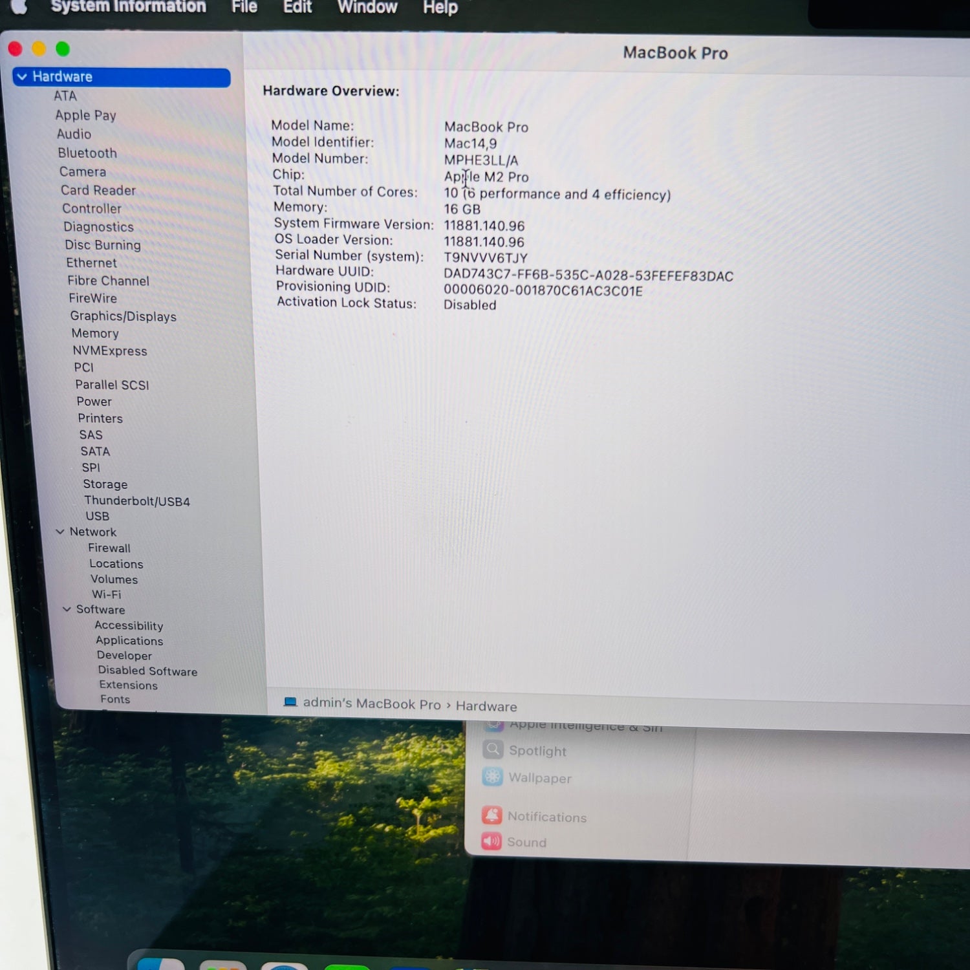Click Hardware in the bottom path bar
The width and height of the screenshot is (970, 970).
486,706
